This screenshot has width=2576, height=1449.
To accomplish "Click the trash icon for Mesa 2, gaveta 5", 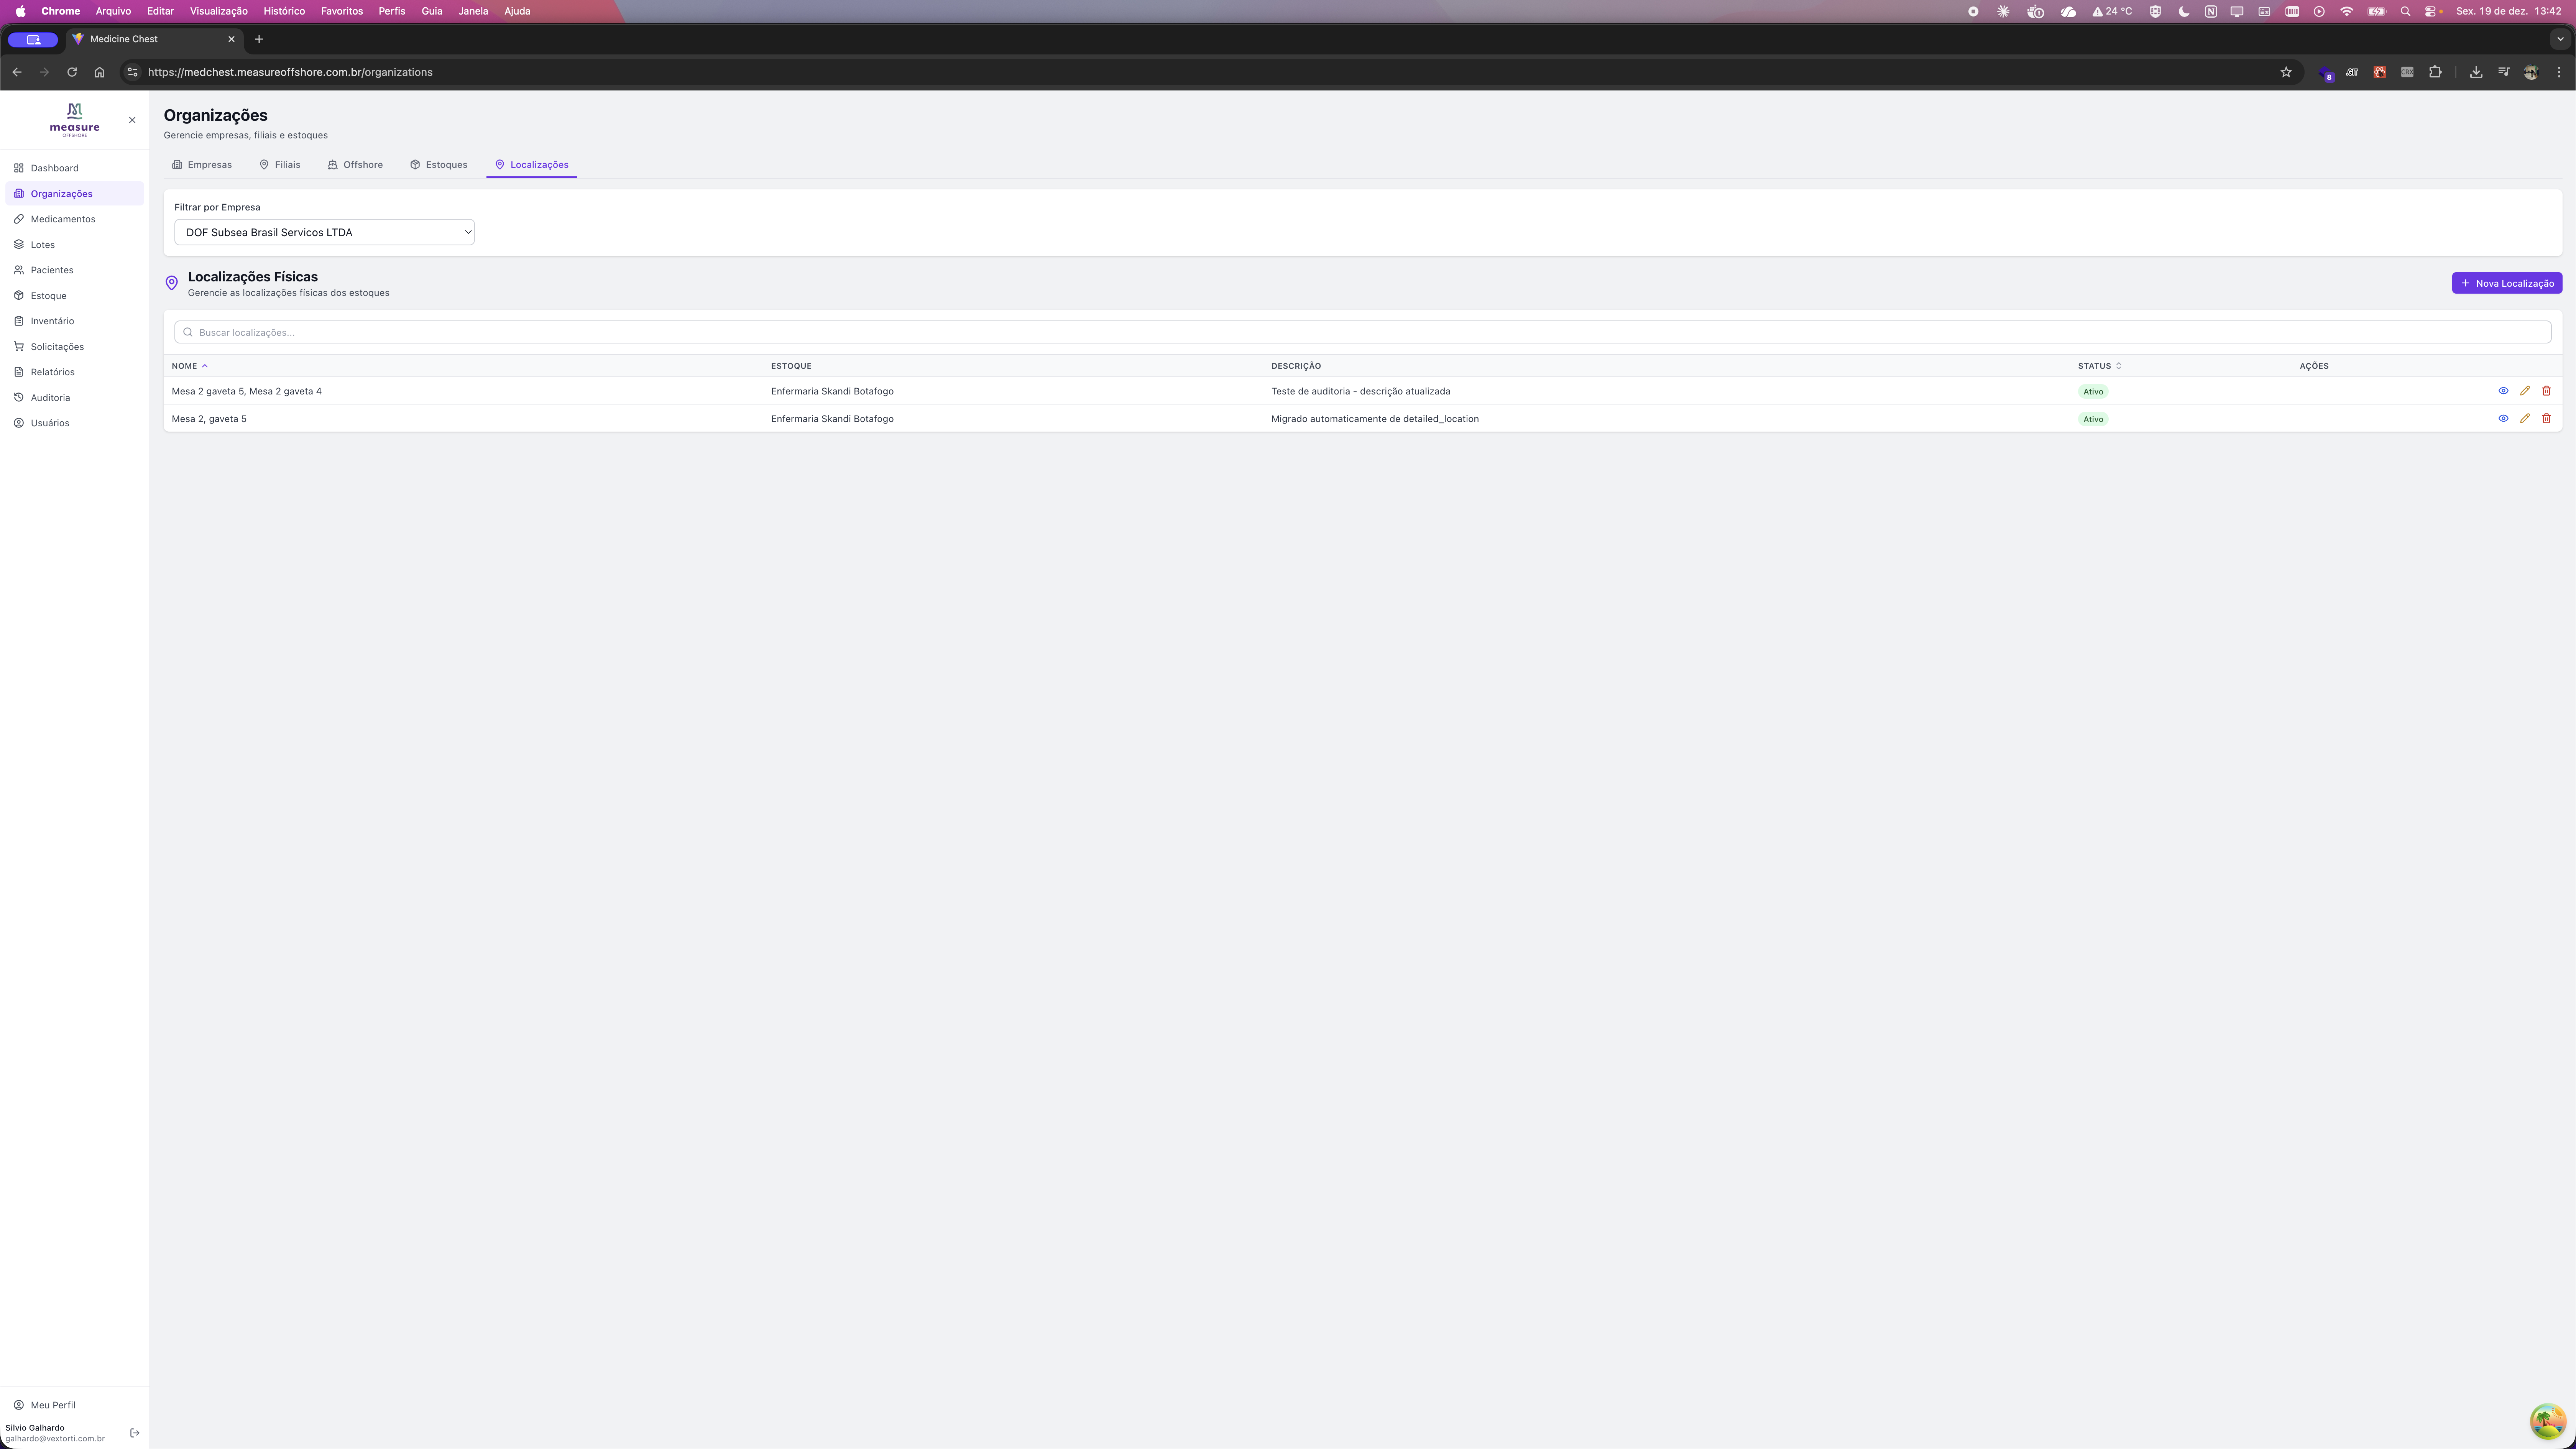I will click(2546, 418).
